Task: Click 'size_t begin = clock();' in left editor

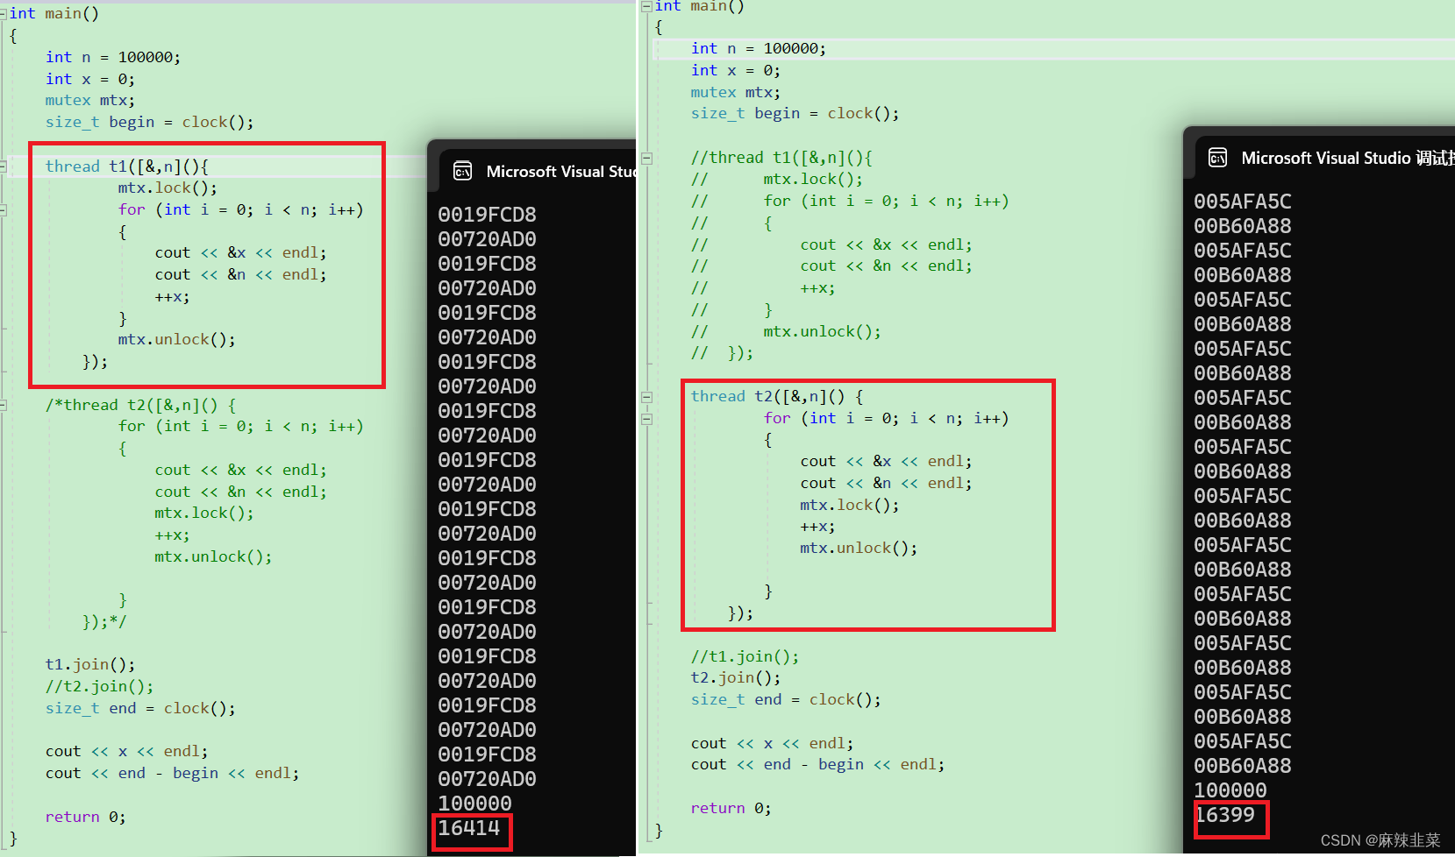Action: pyautogui.click(x=150, y=122)
